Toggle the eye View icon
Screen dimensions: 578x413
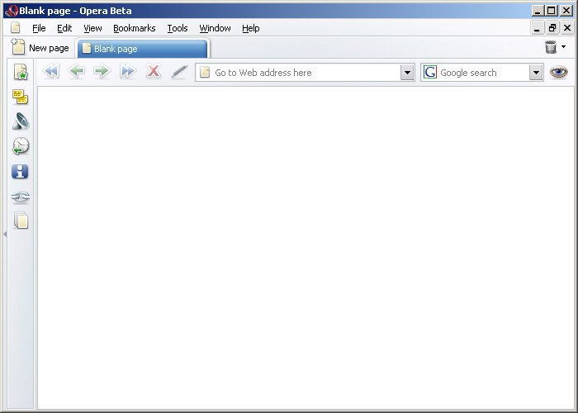tap(559, 72)
